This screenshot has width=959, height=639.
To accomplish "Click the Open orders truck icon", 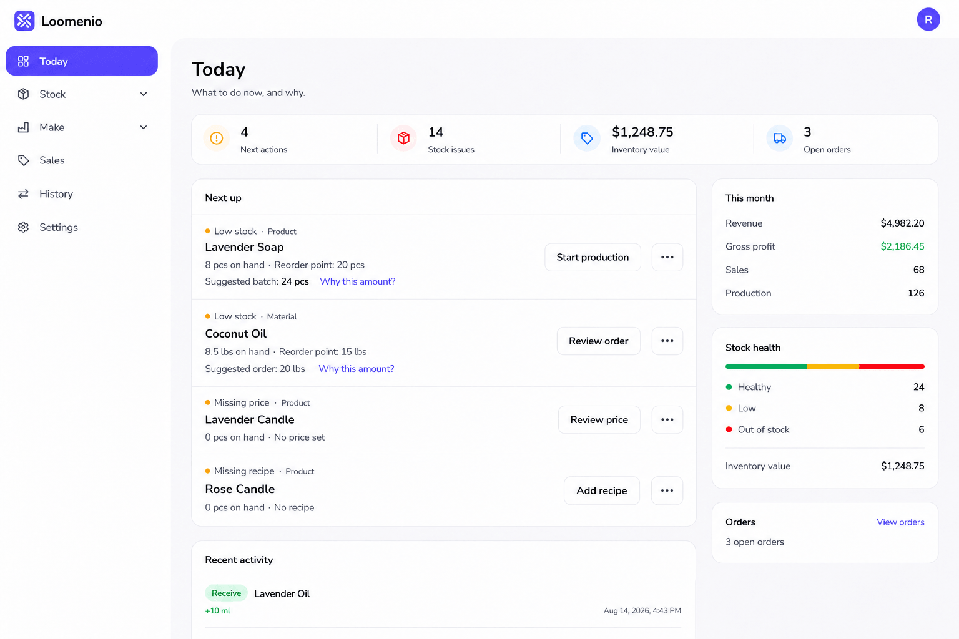I will [x=779, y=139].
